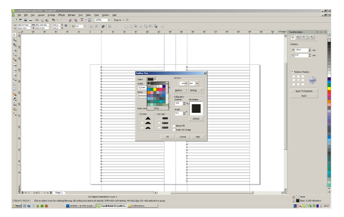
Task: Select the rounded corners radio option
Action: (x=142, y=123)
